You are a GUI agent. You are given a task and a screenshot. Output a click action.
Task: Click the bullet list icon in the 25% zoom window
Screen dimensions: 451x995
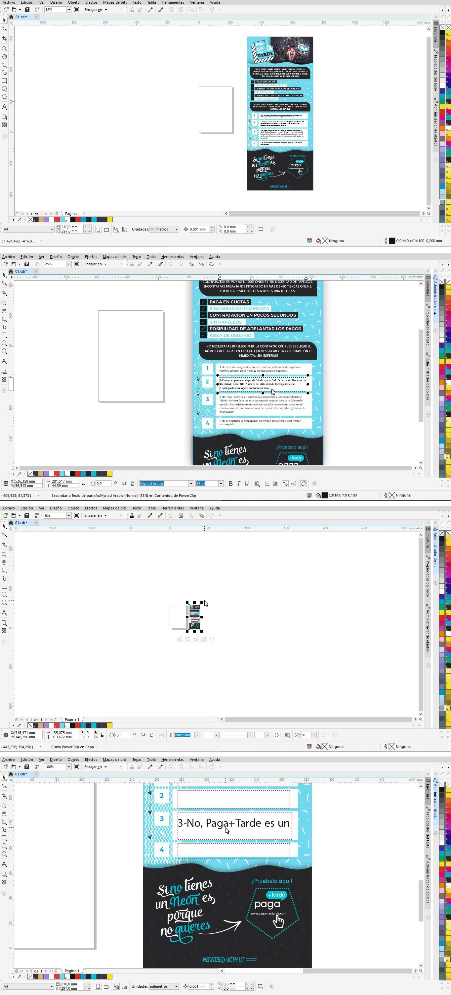tap(267, 484)
